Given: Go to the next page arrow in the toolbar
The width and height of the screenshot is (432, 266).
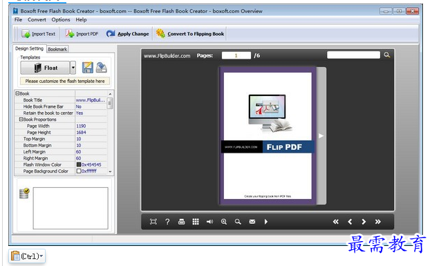Looking at the screenshot, I should point(364,222).
